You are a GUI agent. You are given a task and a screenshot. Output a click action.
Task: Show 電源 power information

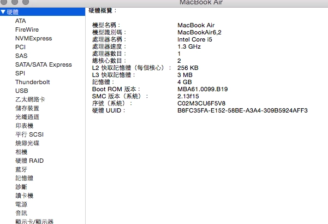[21, 204]
